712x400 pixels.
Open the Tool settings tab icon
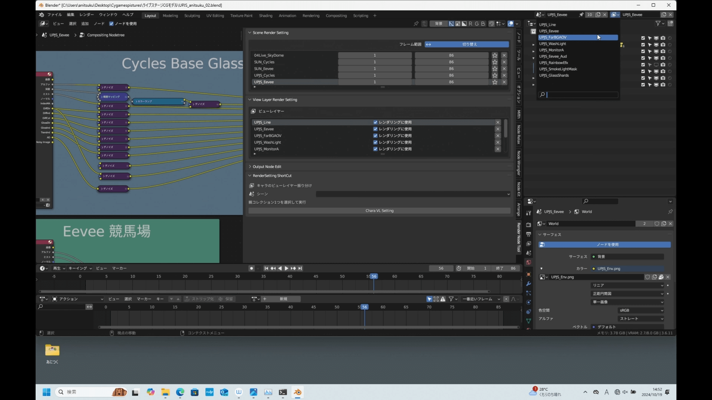pos(528,213)
